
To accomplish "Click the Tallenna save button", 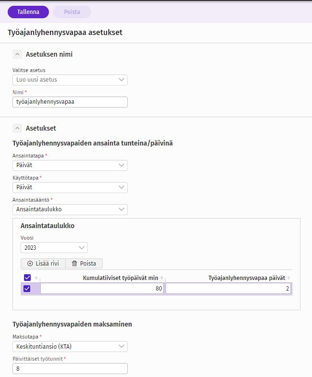I will pos(28,12).
